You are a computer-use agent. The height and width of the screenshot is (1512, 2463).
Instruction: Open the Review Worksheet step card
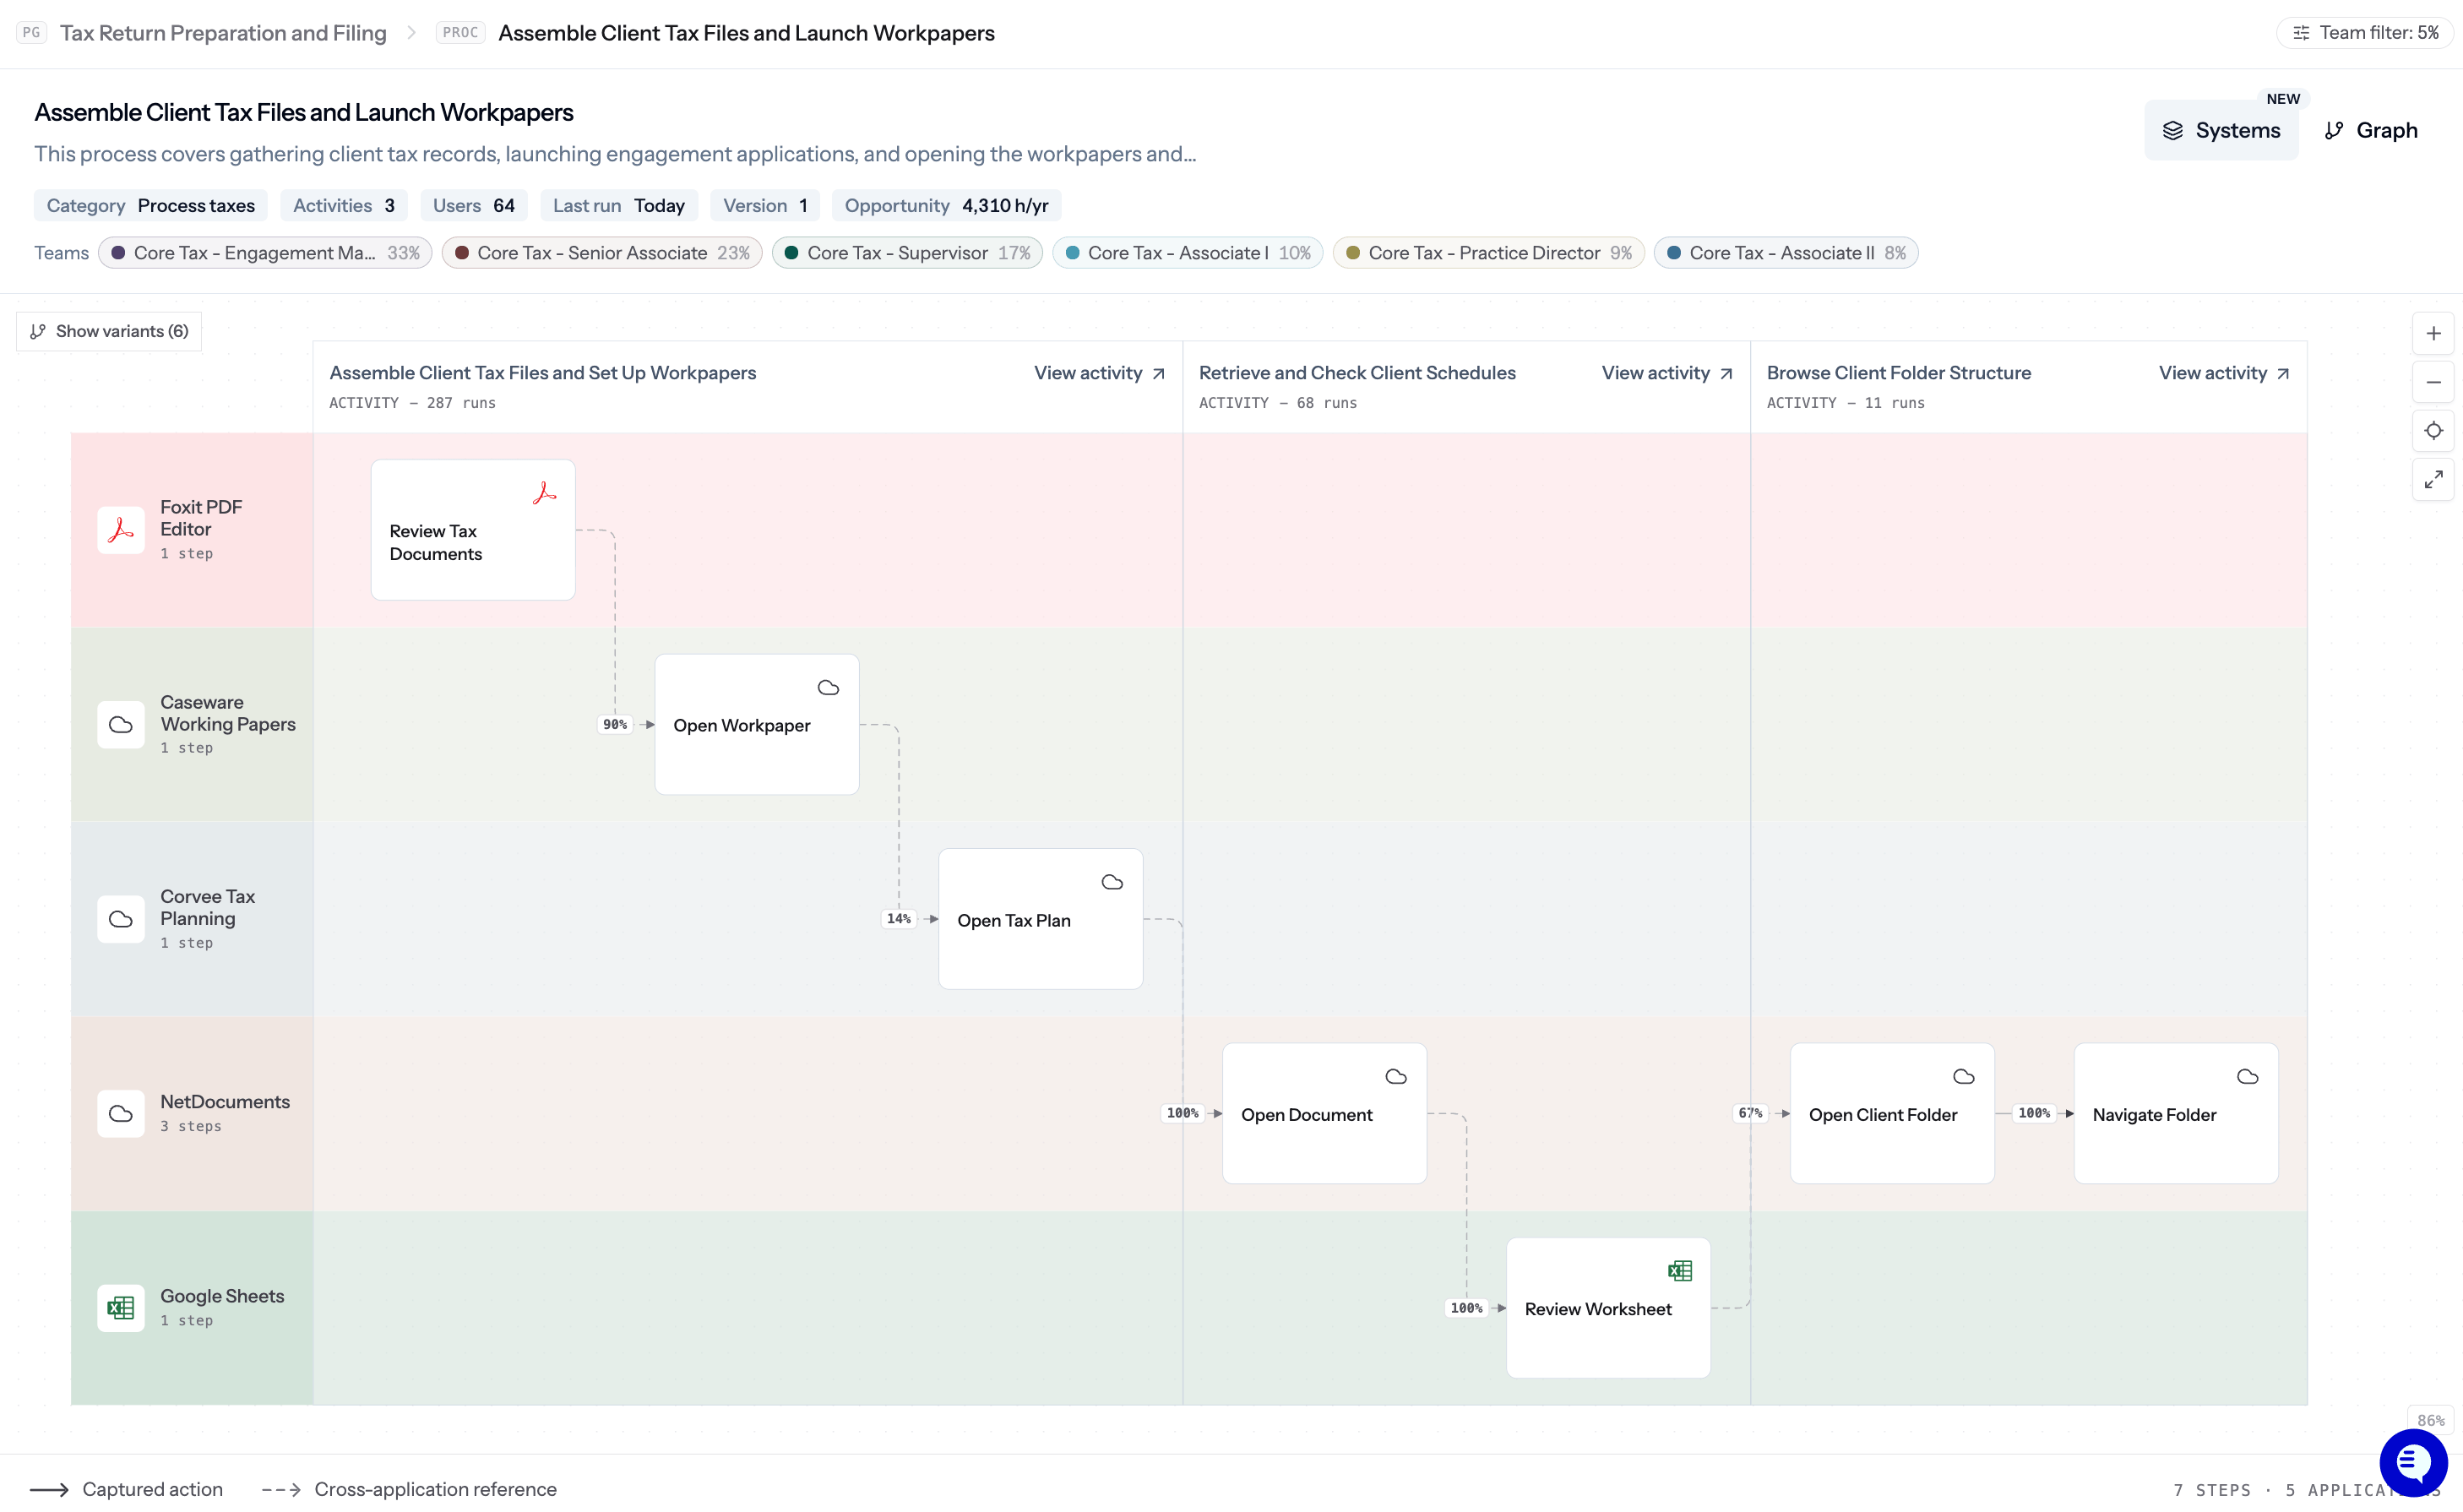(x=1609, y=1308)
